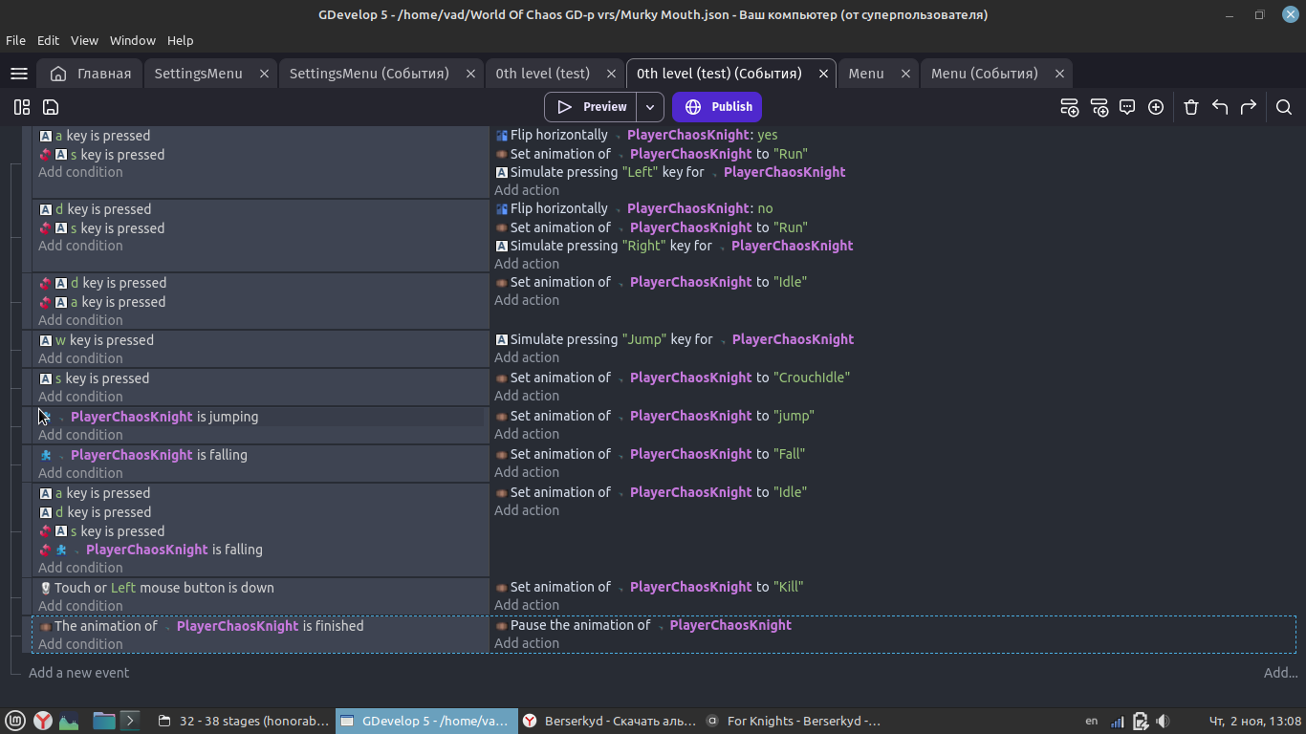Open the Help menu
1306x734 pixels.
coord(180,40)
